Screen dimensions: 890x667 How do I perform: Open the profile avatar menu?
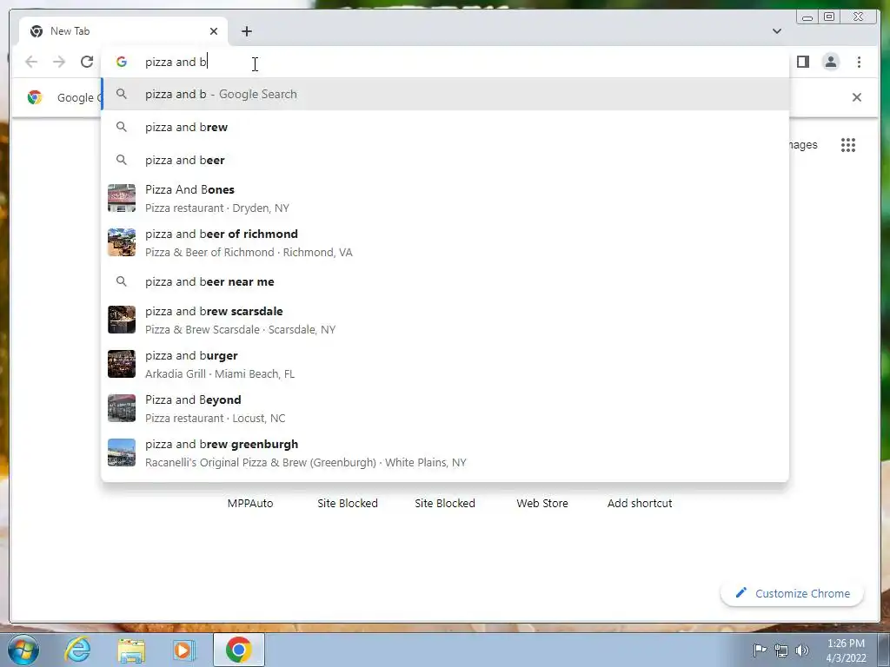[x=830, y=62]
